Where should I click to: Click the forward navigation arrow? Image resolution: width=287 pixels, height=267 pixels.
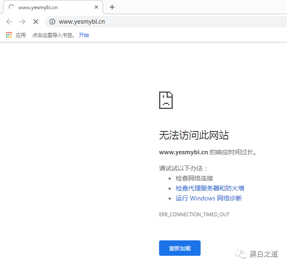tap(22, 22)
